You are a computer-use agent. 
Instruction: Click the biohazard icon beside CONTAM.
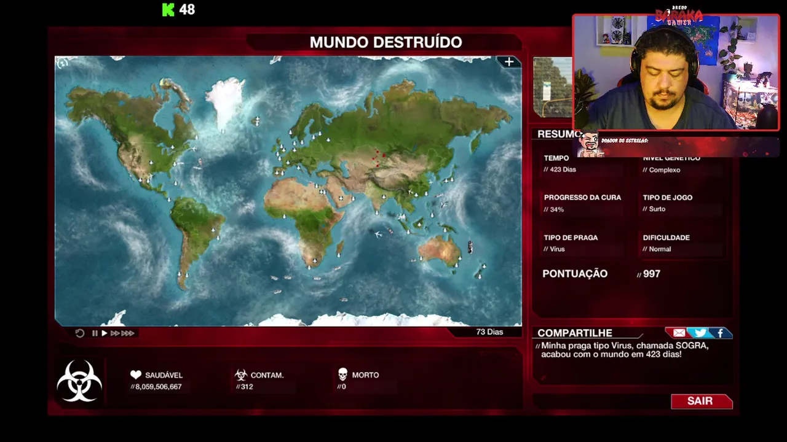point(241,374)
